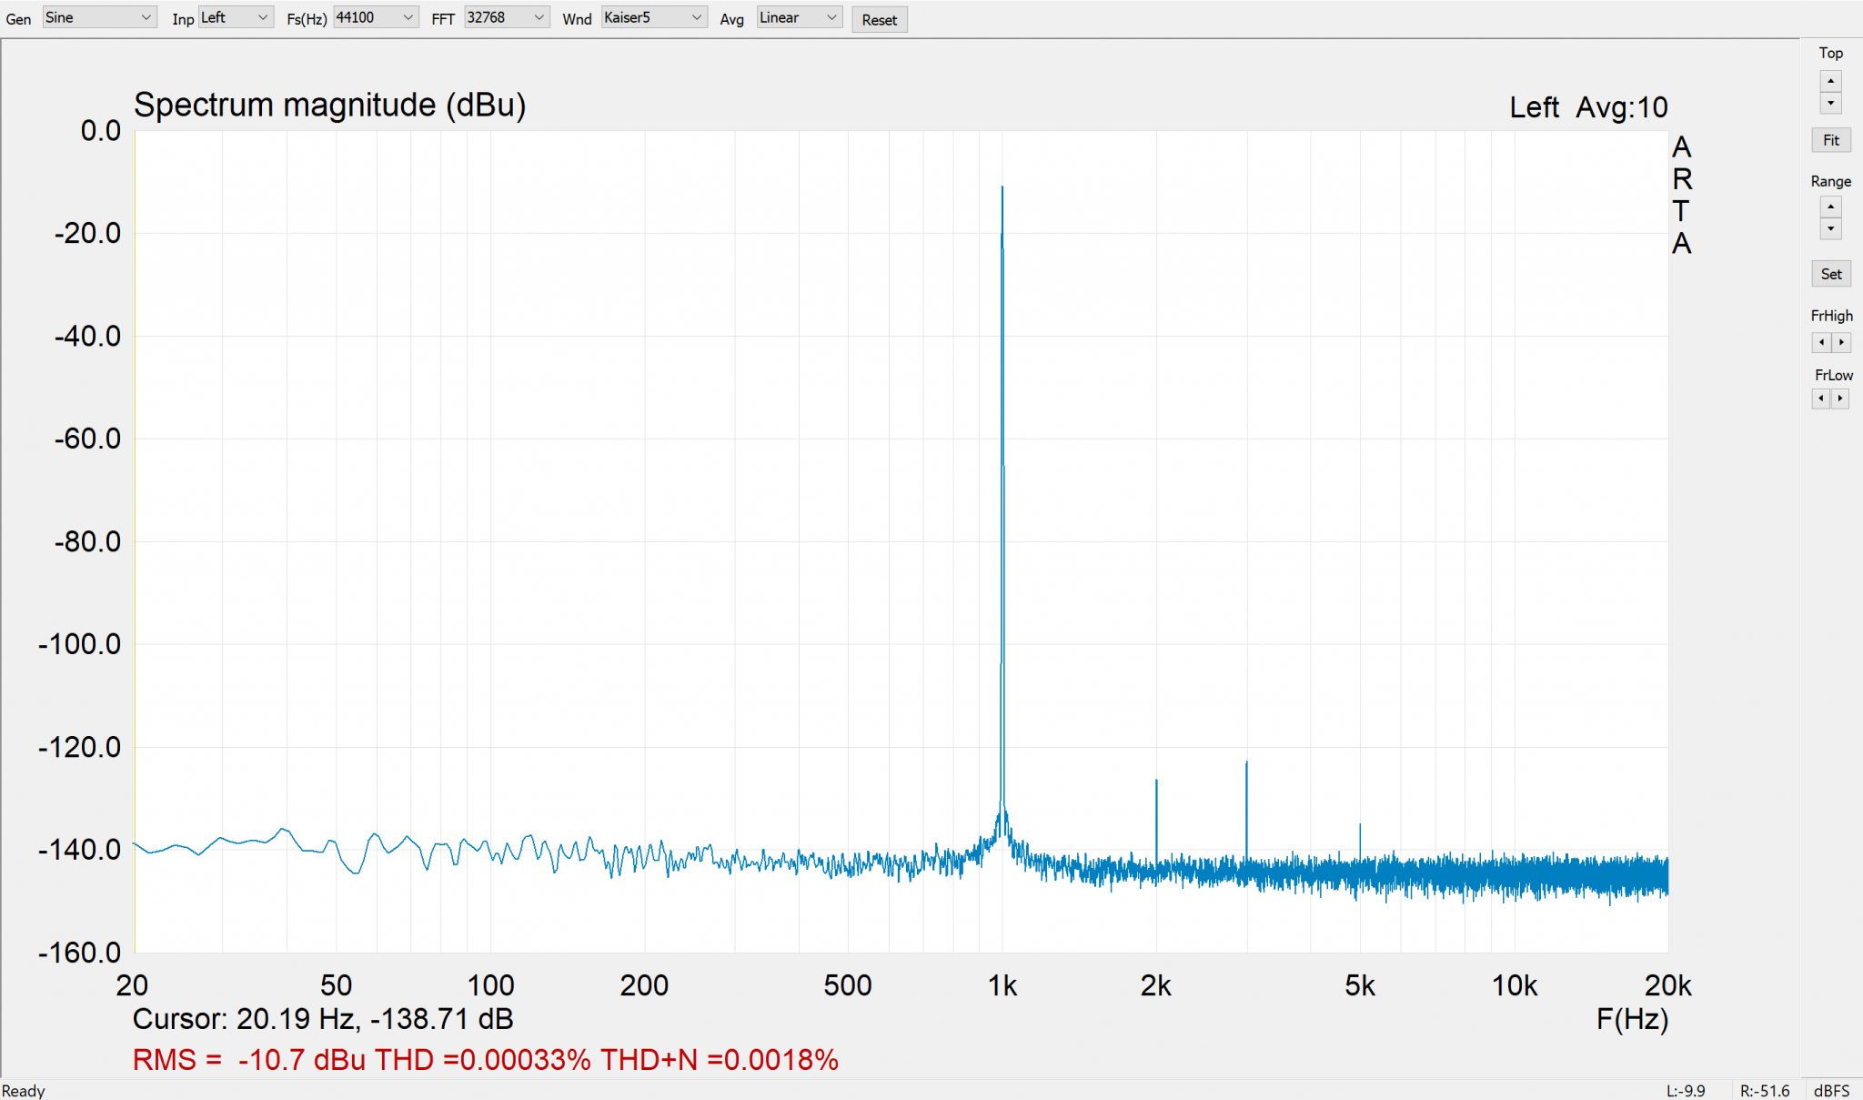The image size is (1863, 1100).
Task: Click the F(Hz) axis label
Action: 1632,1019
